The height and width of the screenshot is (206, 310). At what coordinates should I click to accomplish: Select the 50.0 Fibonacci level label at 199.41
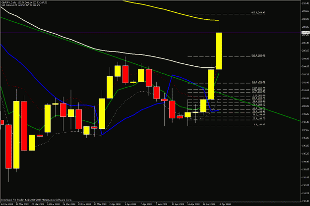click(259, 111)
